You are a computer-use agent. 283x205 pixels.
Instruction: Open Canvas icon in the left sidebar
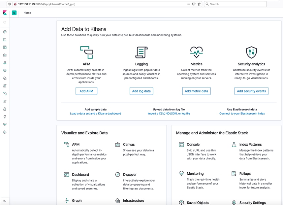coord(5,55)
